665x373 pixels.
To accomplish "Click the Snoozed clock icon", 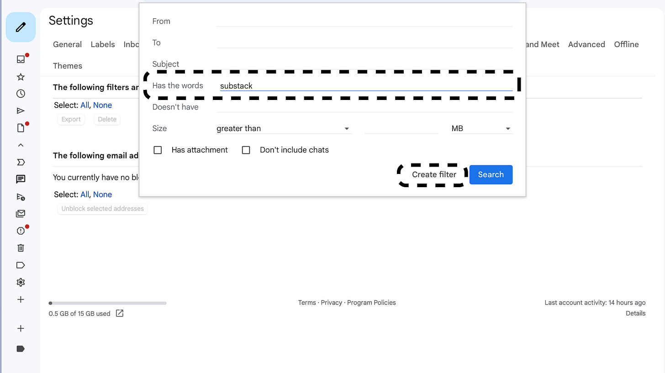I will [21, 94].
